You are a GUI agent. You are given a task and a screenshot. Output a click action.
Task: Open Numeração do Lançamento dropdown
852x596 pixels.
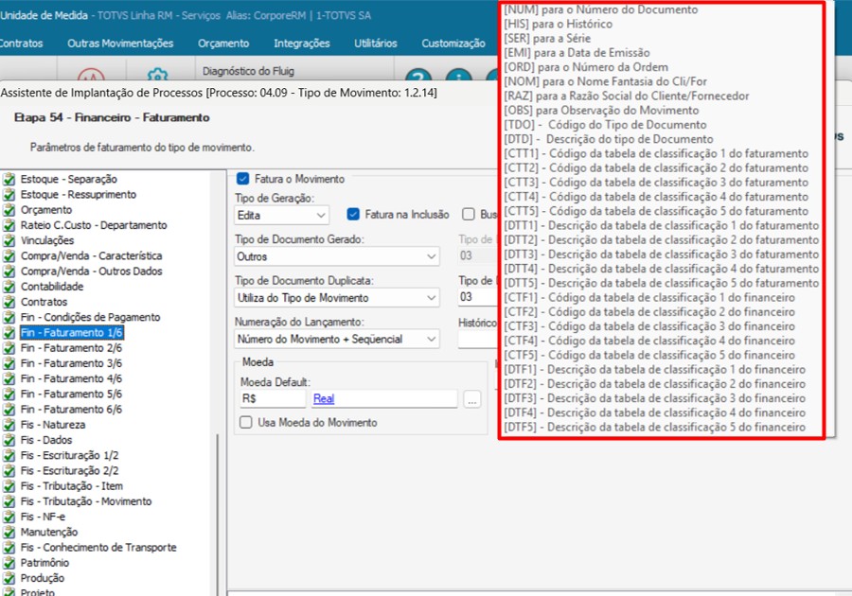point(337,340)
